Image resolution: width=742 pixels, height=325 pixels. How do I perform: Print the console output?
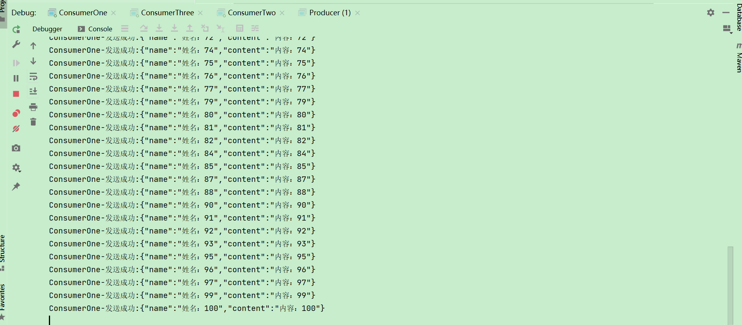click(33, 107)
